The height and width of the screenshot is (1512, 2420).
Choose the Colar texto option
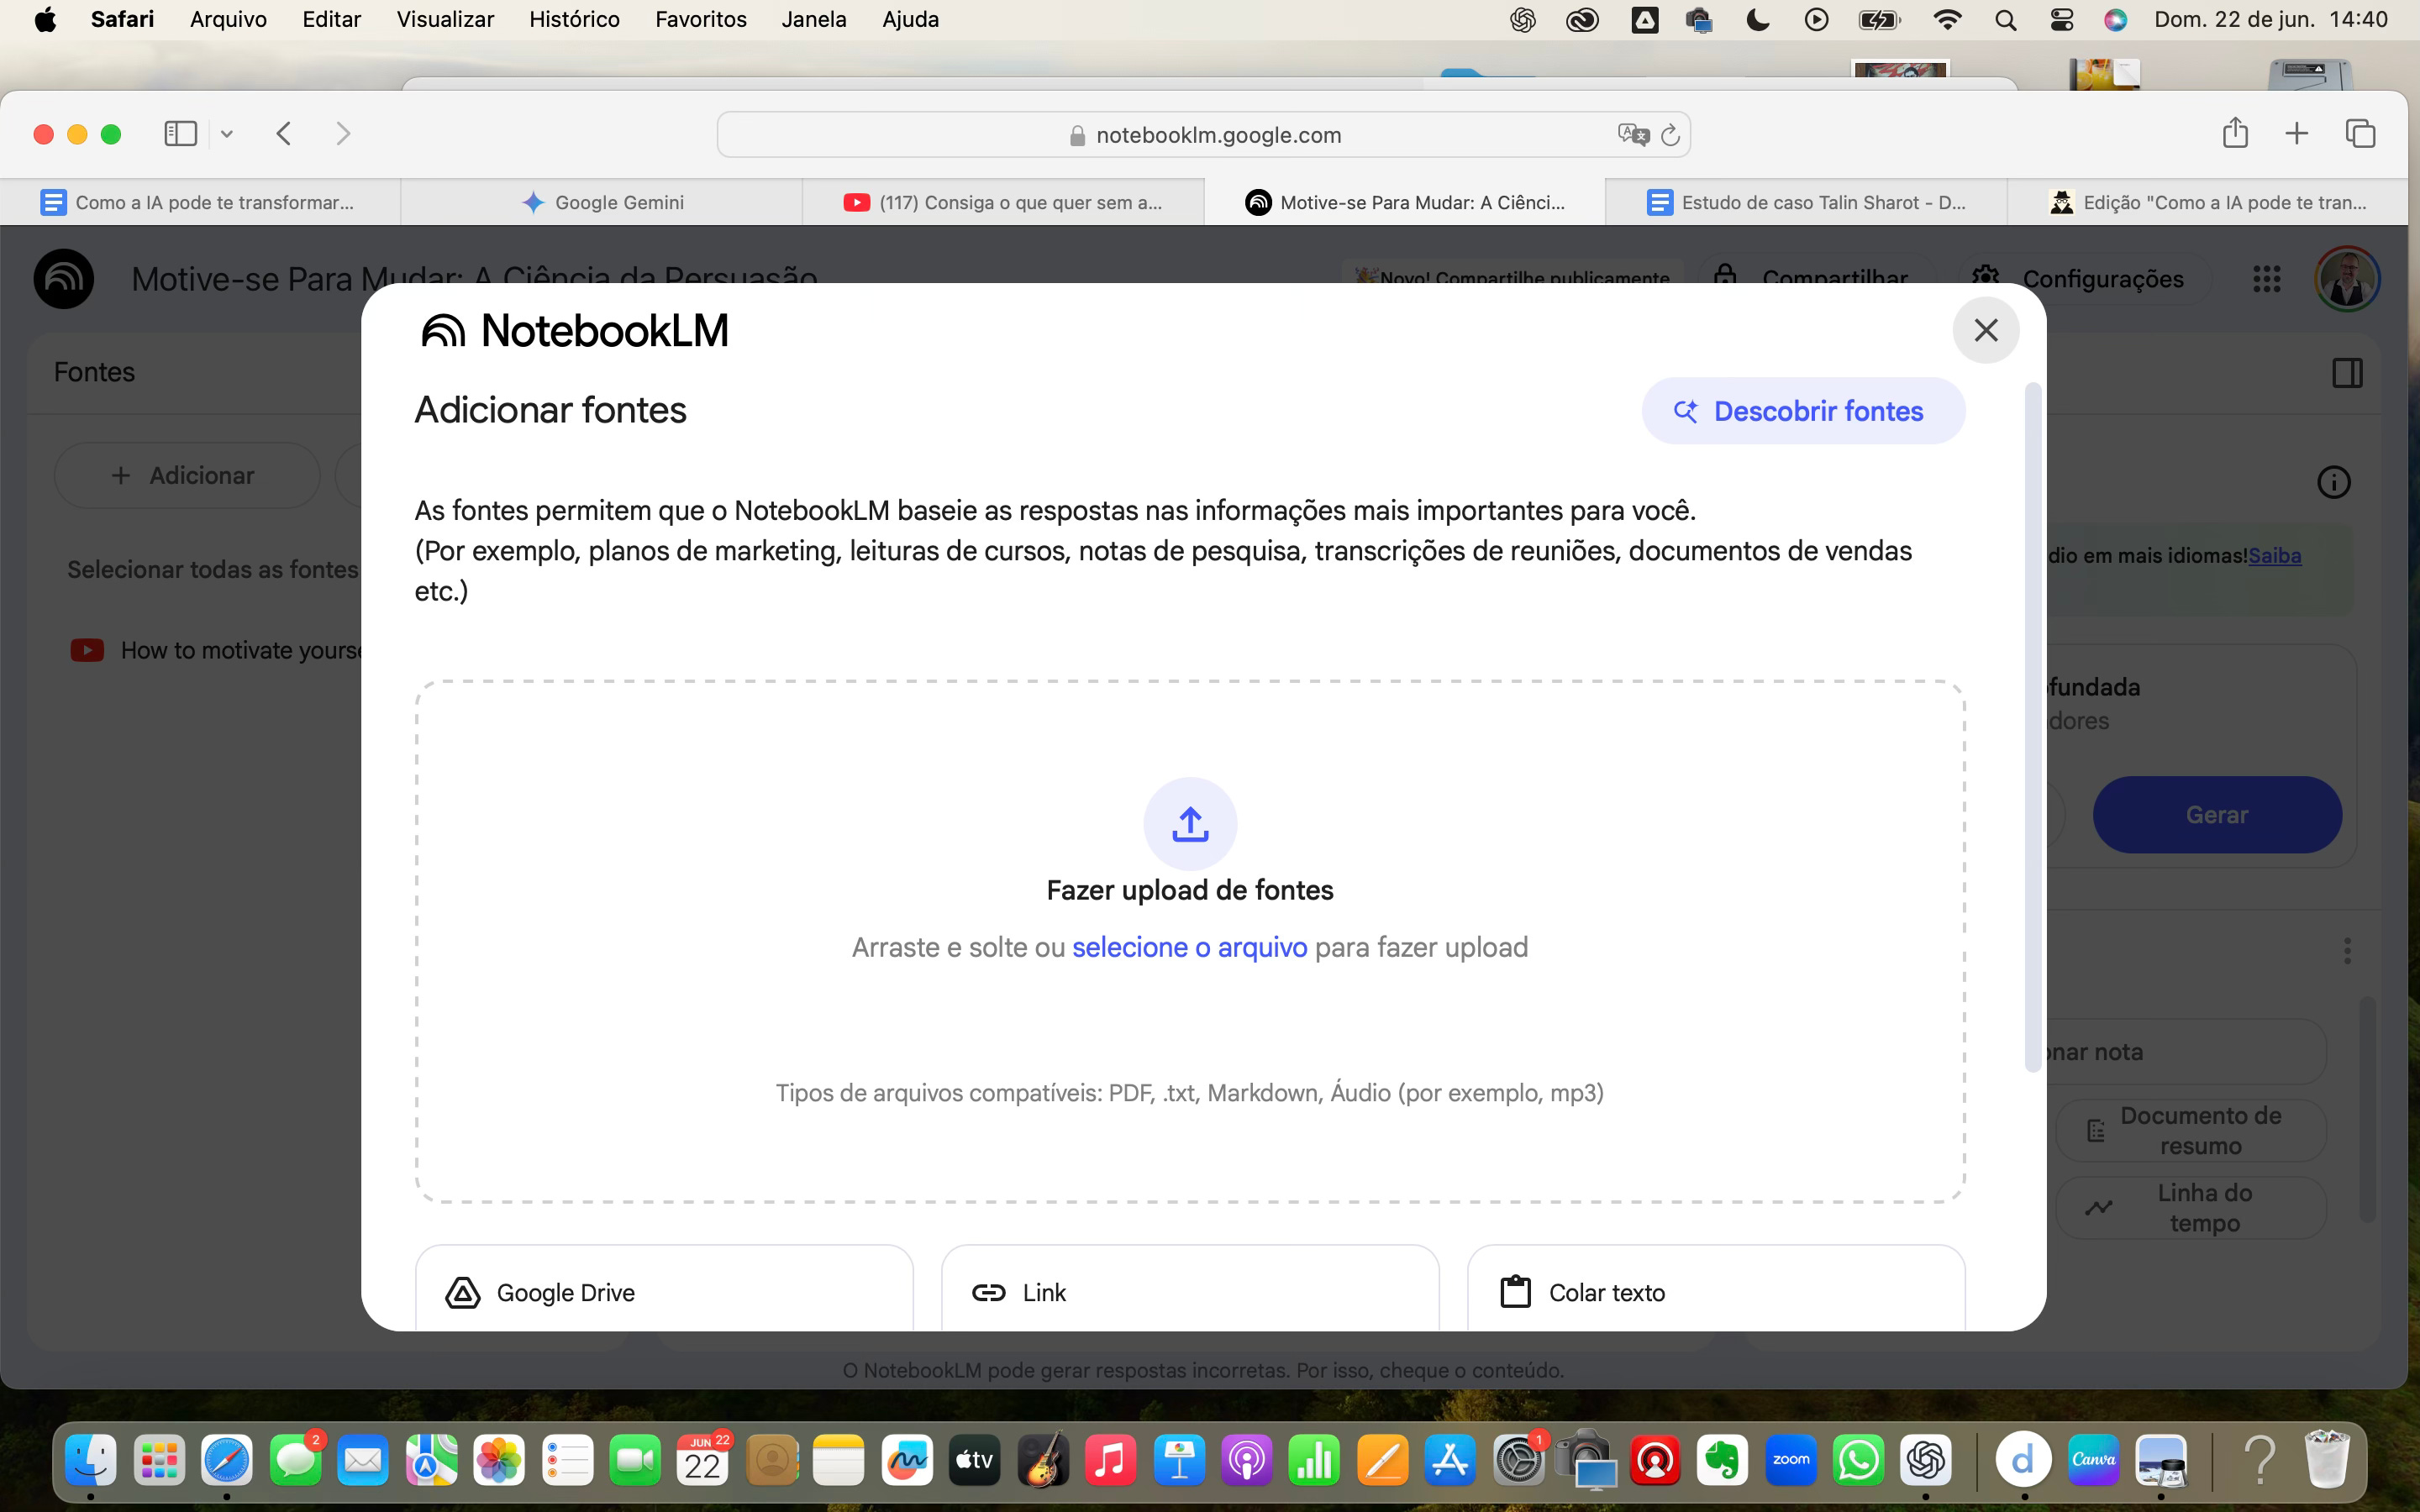point(1716,1288)
